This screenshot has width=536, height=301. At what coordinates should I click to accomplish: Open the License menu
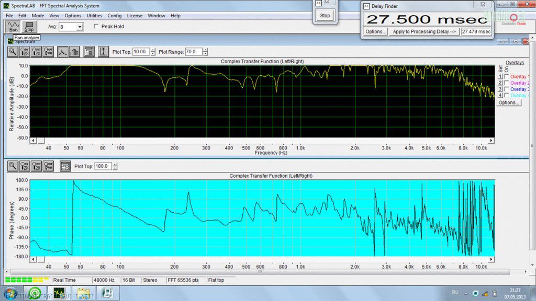pyautogui.click(x=135, y=16)
